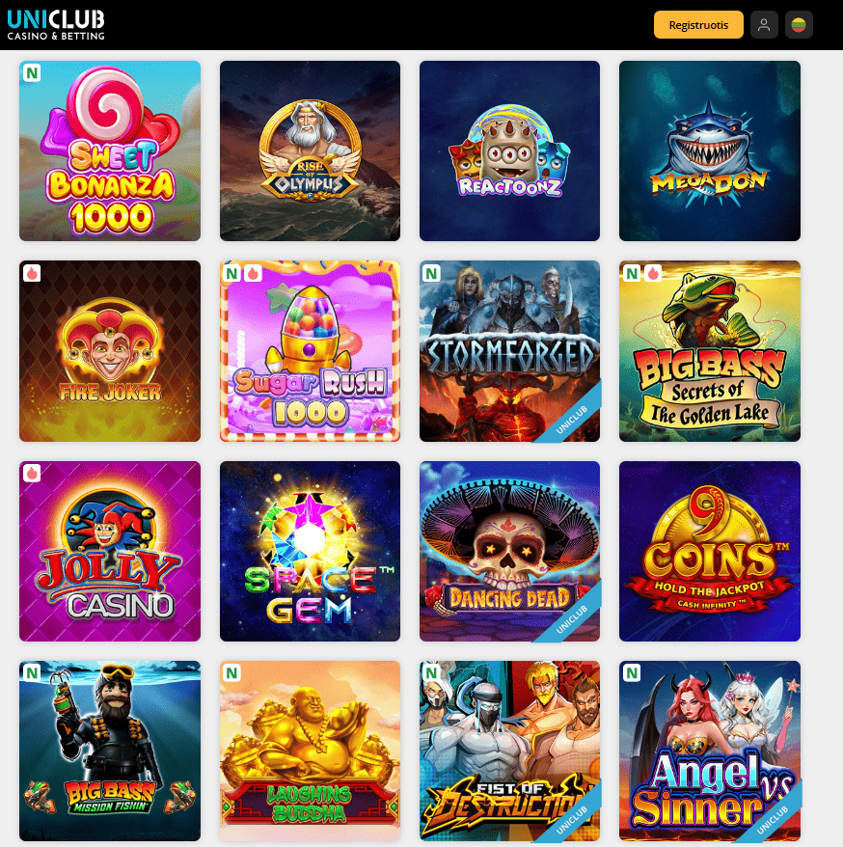Select the Fist of Destruction game
Screen dimensions: 843x847
510,751
